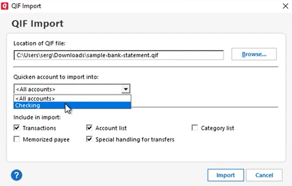
Task: Disable Special handling for transfers
Action: (x=89, y=139)
